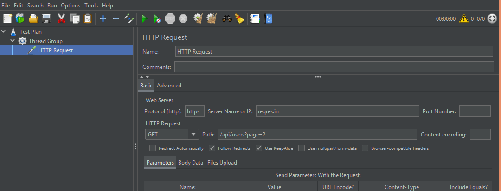This screenshot has width=501, height=191.
Task: Select Test Plan tree label
Action: click(x=30, y=32)
